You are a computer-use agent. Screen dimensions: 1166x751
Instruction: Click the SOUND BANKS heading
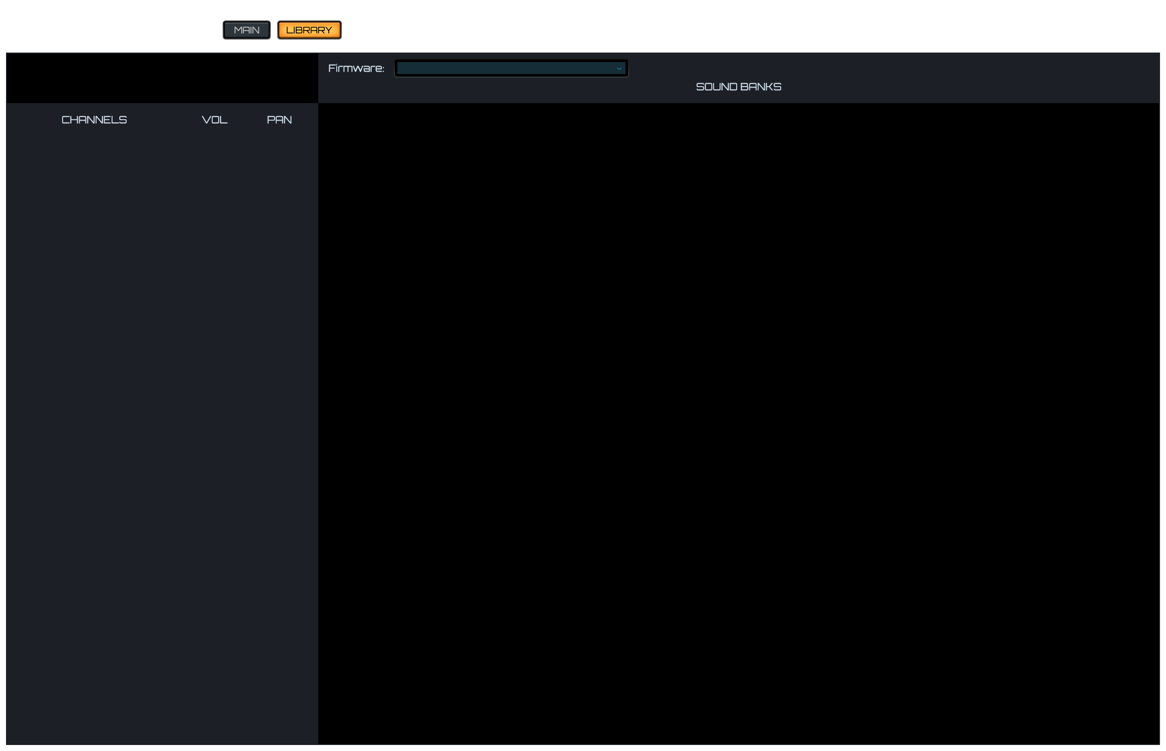738,87
